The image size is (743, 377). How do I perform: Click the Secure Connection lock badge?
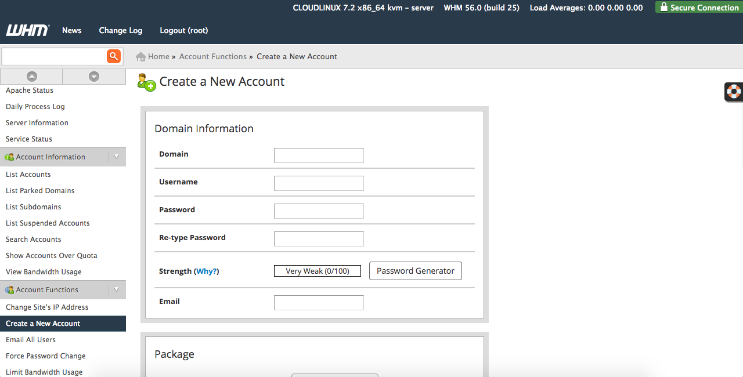click(x=699, y=8)
